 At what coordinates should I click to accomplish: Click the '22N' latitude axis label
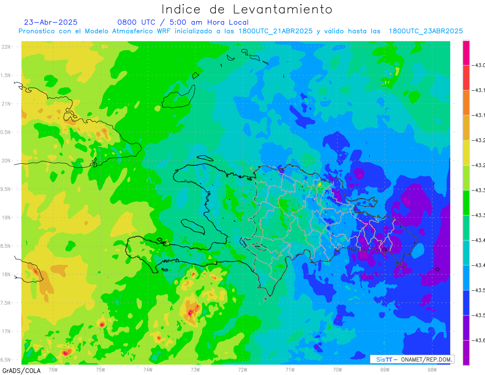[x=6, y=47]
